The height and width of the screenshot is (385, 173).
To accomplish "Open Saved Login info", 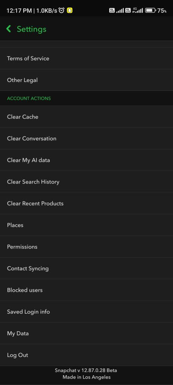I will [86, 312].
